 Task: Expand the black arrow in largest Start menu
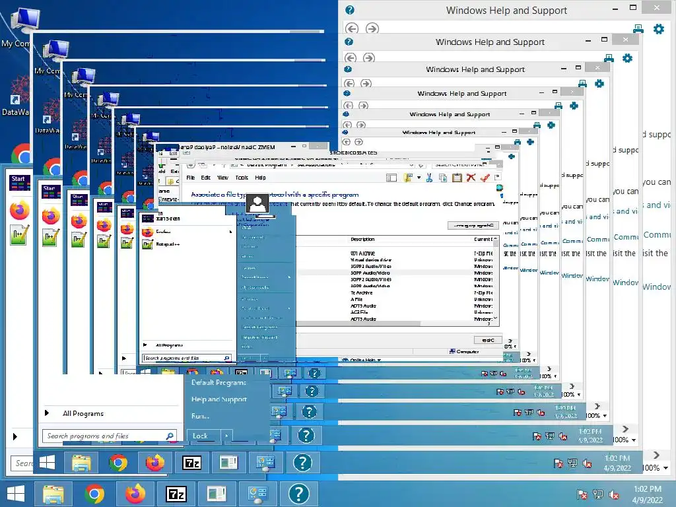click(x=15, y=437)
